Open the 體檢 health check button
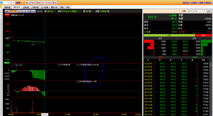The height and width of the screenshot is (116, 213). pyautogui.click(x=38, y=3)
